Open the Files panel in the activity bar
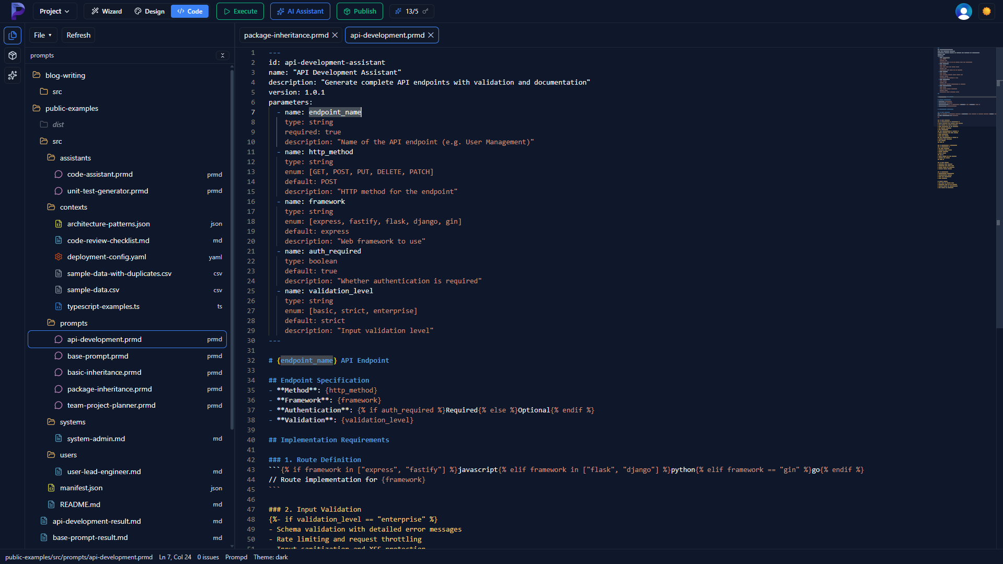1003x564 pixels. [x=12, y=36]
